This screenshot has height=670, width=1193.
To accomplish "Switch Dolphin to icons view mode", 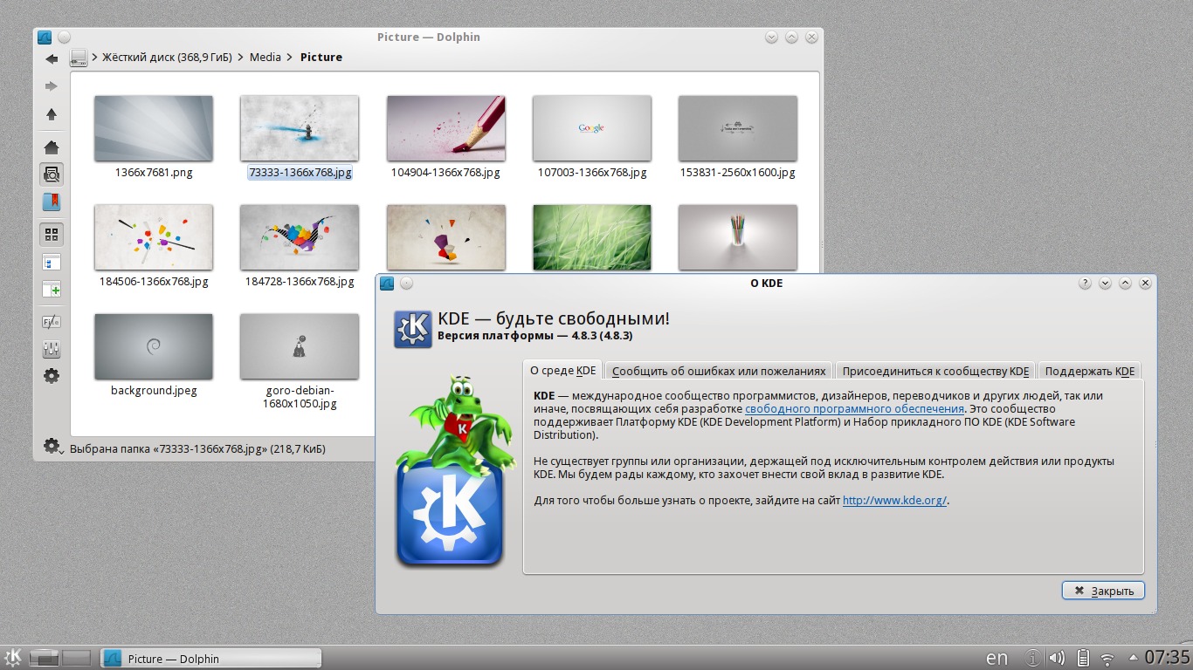I will (52, 235).
